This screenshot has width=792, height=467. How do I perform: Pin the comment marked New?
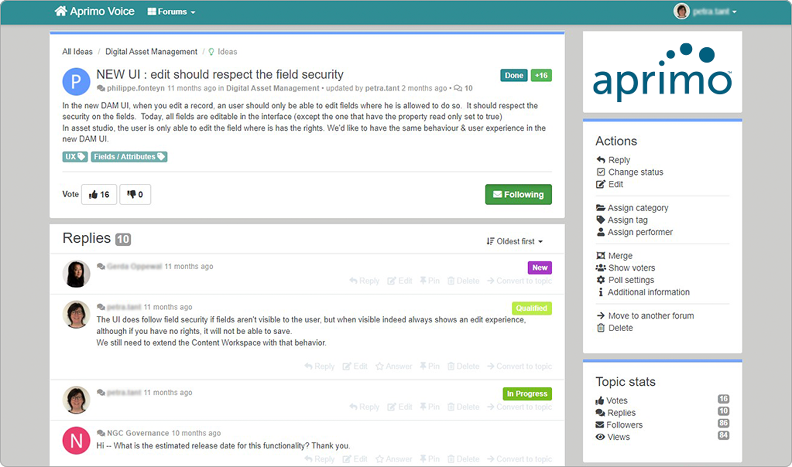click(429, 281)
